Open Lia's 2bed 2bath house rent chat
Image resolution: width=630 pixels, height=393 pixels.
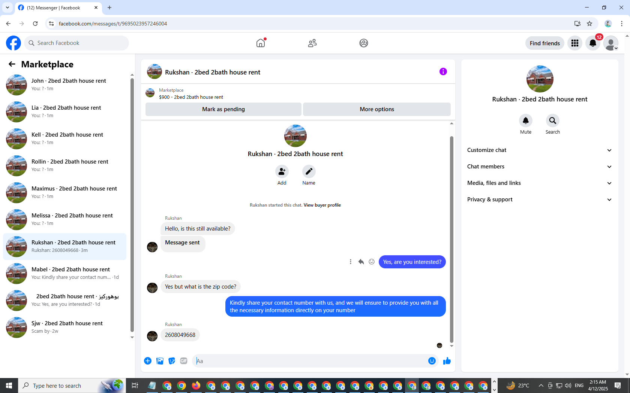(64, 112)
